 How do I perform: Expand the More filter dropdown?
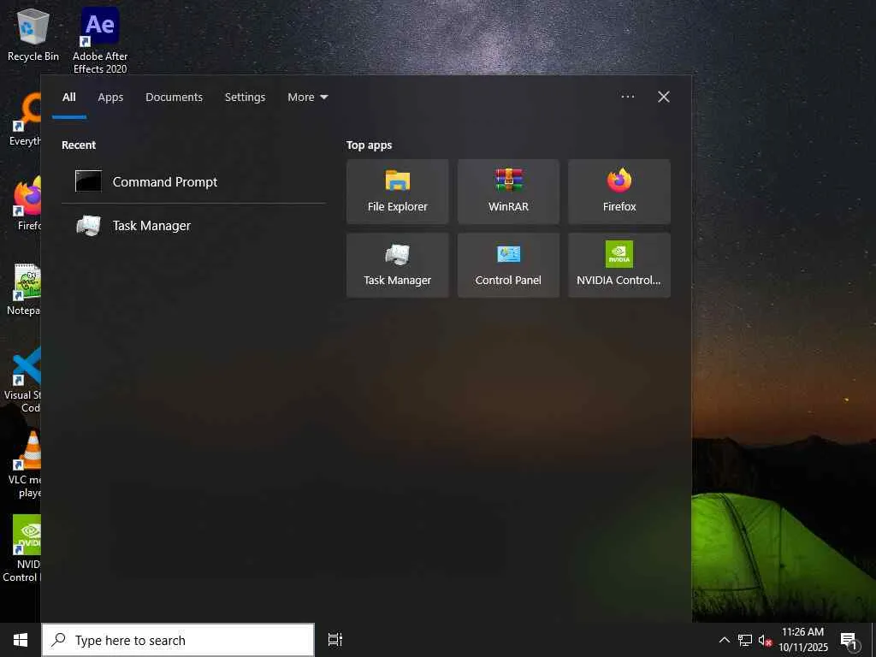pyautogui.click(x=307, y=98)
